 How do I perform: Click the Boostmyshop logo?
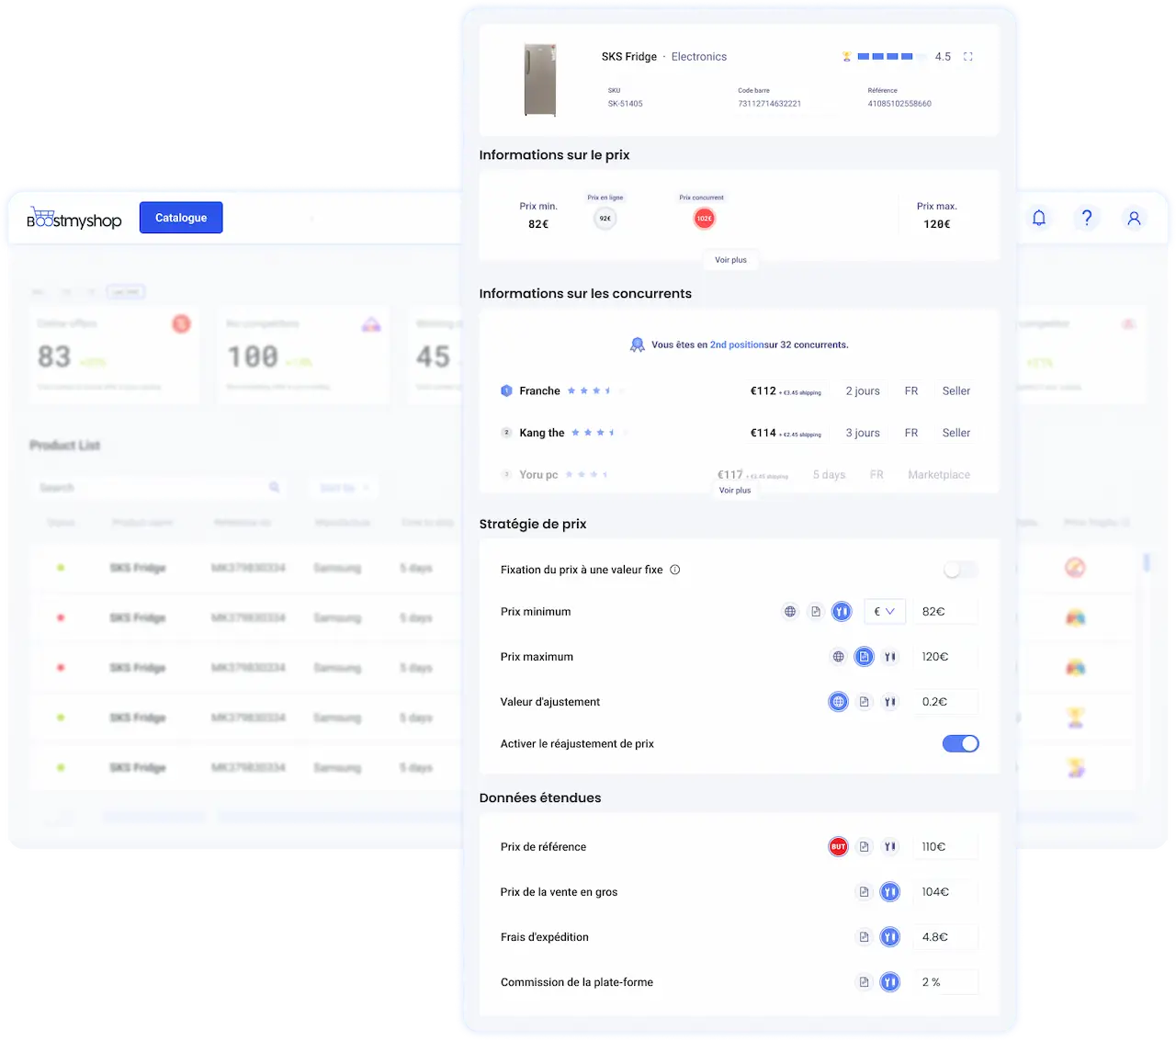(74, 219)
